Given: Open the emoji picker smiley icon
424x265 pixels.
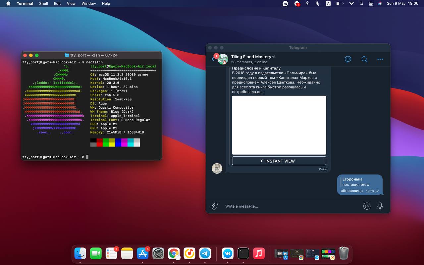Looking at the screenshot, I should coord(367,206).
